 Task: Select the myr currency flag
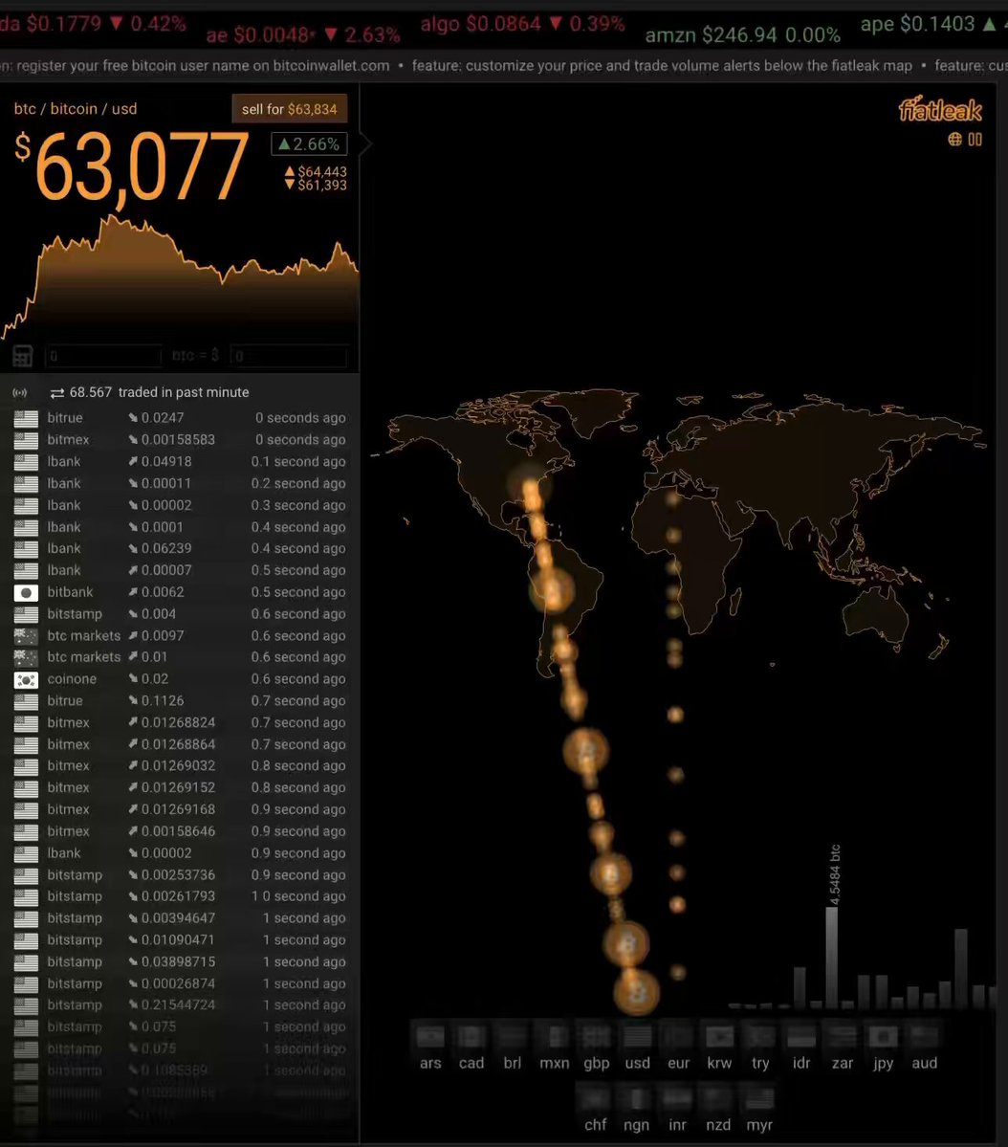coord(759,1098)
